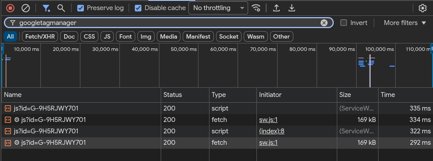
Task: Clear the googletagmanager filter text
Action: [x=324, y=23]
